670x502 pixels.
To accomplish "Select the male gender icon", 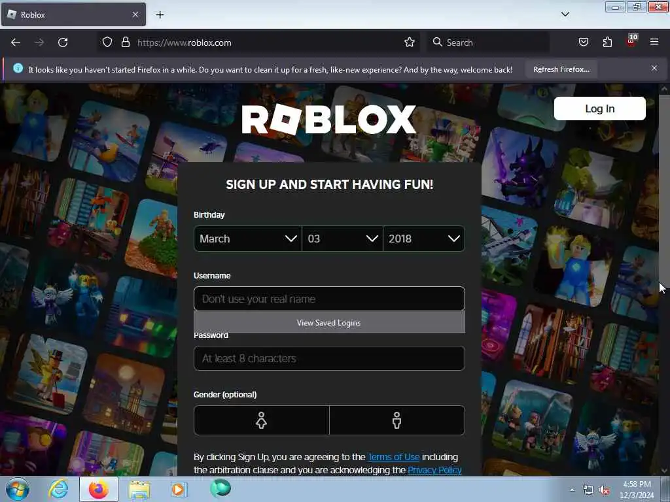I will coord(397,420).
